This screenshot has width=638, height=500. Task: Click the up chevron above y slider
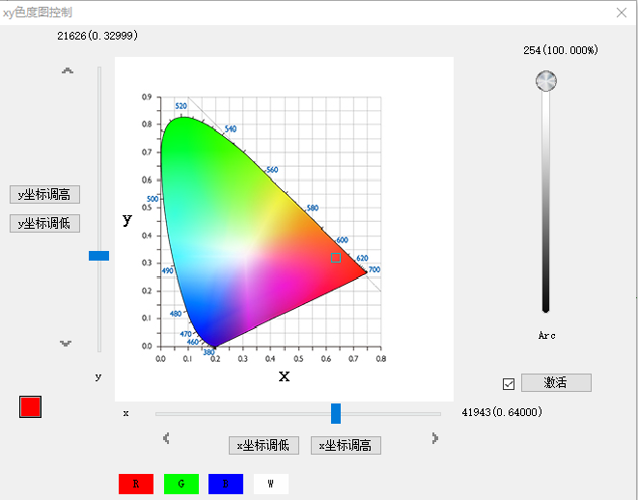[x=68, y=71]
